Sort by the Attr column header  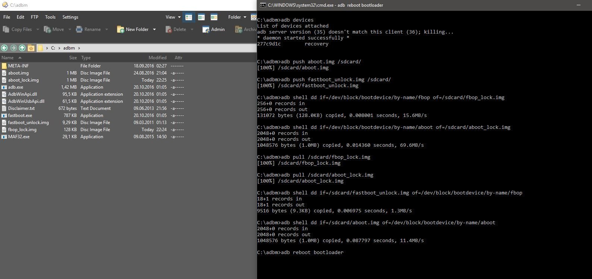(178, 58)
